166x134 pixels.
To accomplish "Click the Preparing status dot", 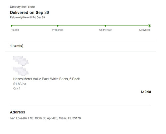I will (58, 26).
